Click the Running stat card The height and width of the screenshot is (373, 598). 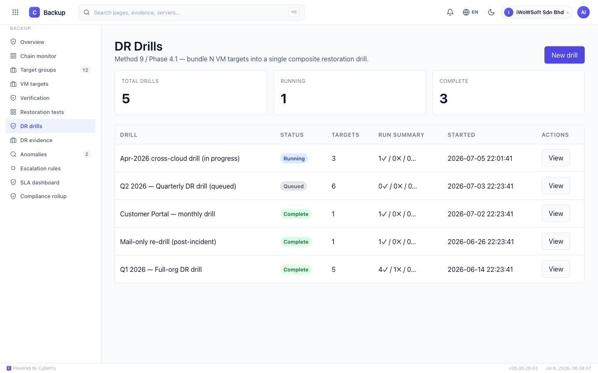point(350,92)
